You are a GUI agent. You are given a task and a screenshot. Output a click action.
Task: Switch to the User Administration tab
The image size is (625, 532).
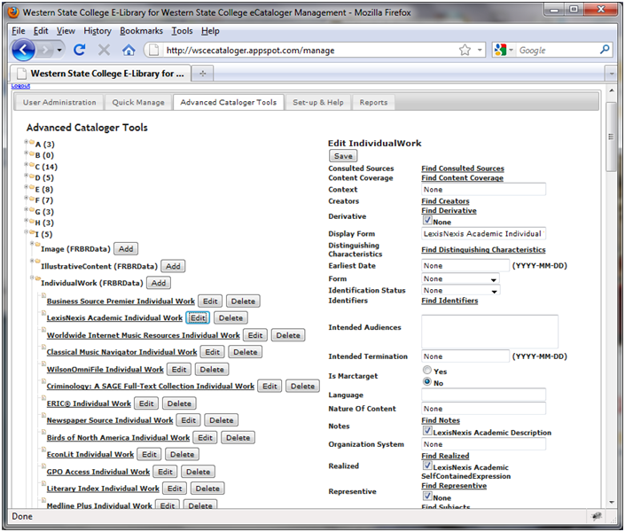(x=59, y=103)
